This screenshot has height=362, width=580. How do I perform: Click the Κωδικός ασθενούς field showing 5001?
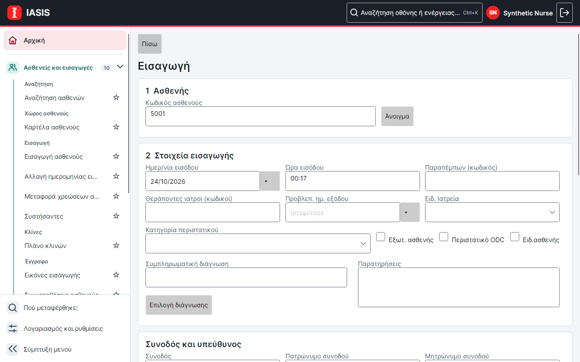(261, 116)
